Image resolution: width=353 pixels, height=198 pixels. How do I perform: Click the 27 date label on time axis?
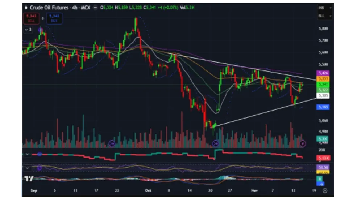click(x=229, y=190)
